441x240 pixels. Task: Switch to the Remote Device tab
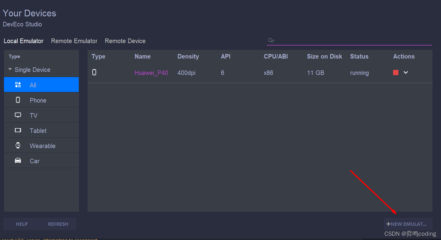(125, 41)
